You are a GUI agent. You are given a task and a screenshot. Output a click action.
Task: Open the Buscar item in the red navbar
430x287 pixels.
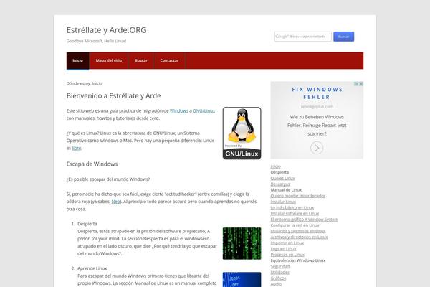click(141, 61)
